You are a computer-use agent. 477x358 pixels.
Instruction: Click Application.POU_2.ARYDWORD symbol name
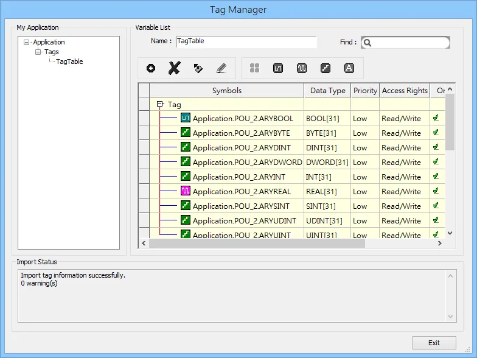pos(247,162)
